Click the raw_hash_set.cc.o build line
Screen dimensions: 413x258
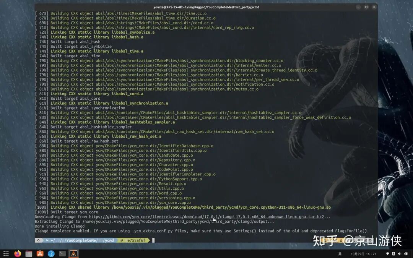154,131
